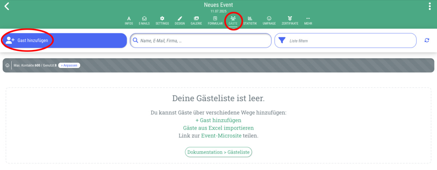Open Gäste aus Excel importieren link
The width and height of the screenshot is (437, 170).
click(x=219, y=128)
